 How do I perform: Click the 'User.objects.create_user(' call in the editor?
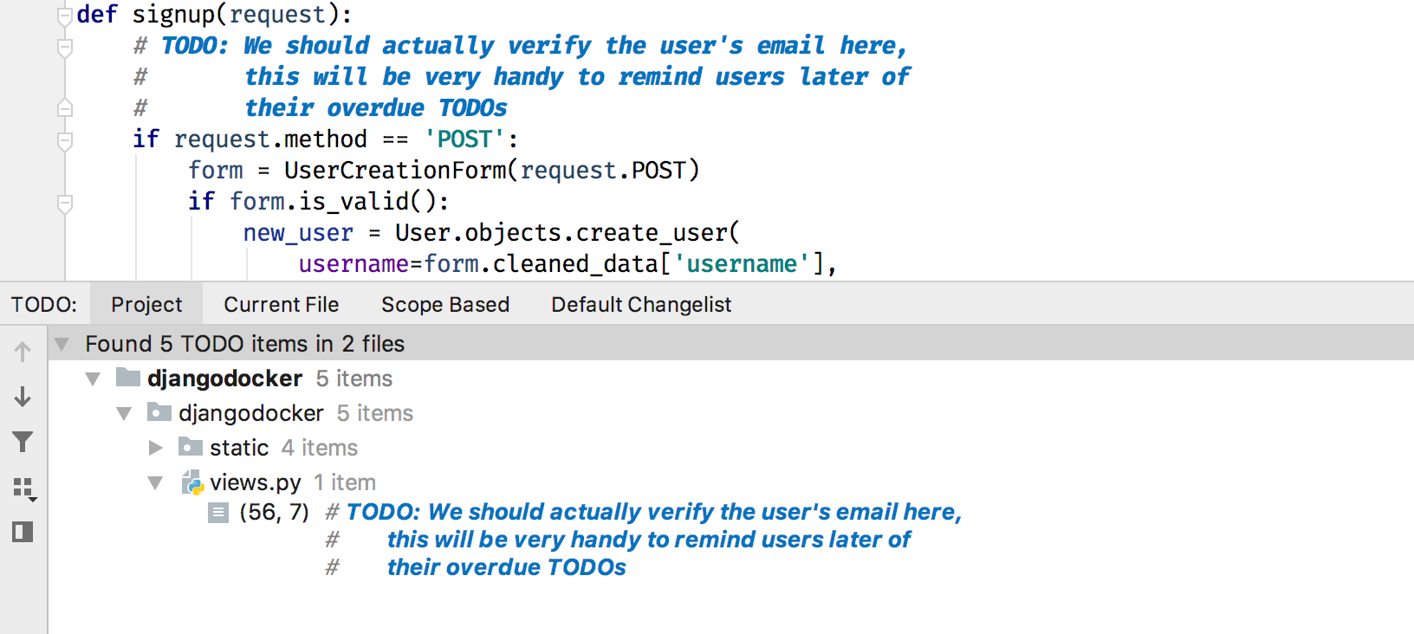(x=568, y=232)
